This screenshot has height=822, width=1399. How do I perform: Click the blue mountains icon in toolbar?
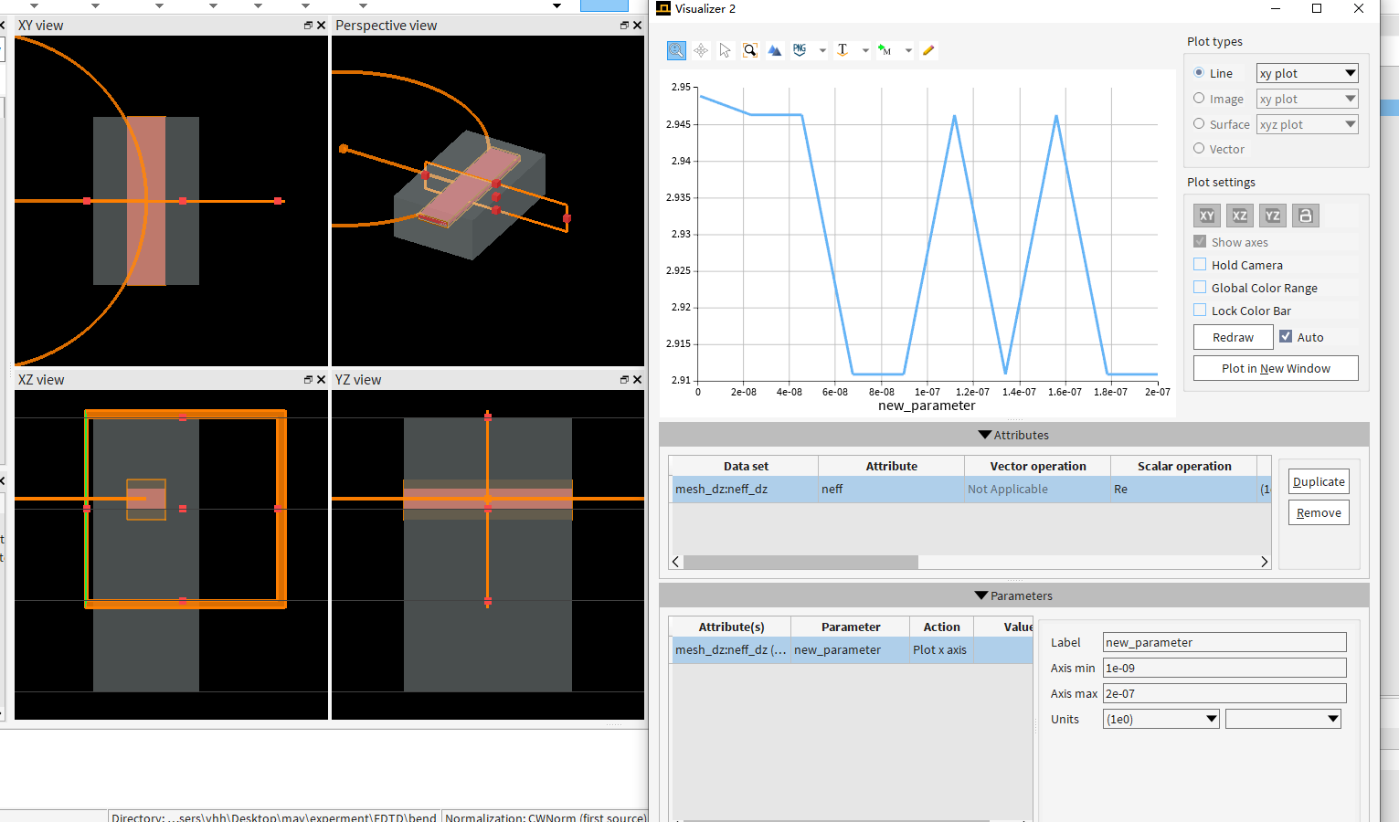click(774, 50)
